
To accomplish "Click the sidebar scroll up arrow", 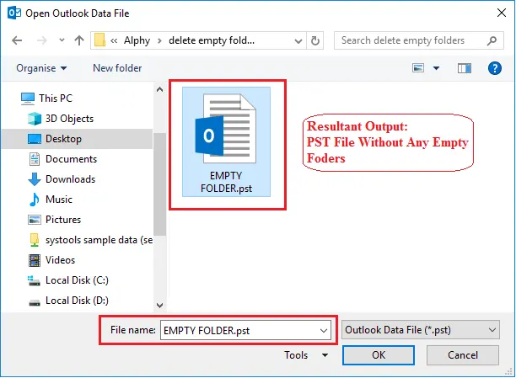I will 160,89.
